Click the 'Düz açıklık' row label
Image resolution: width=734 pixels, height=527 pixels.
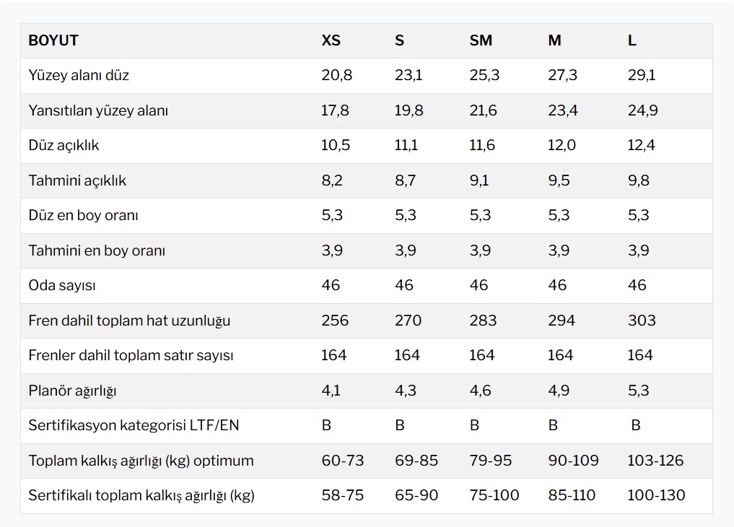click(64, 145)
